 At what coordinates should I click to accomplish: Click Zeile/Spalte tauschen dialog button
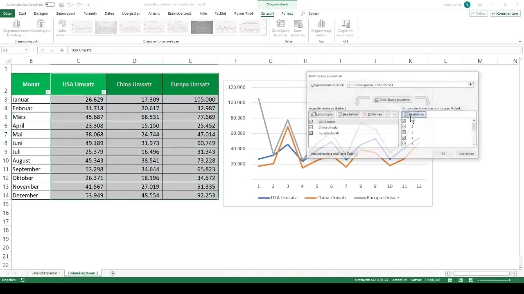point(392,100)
